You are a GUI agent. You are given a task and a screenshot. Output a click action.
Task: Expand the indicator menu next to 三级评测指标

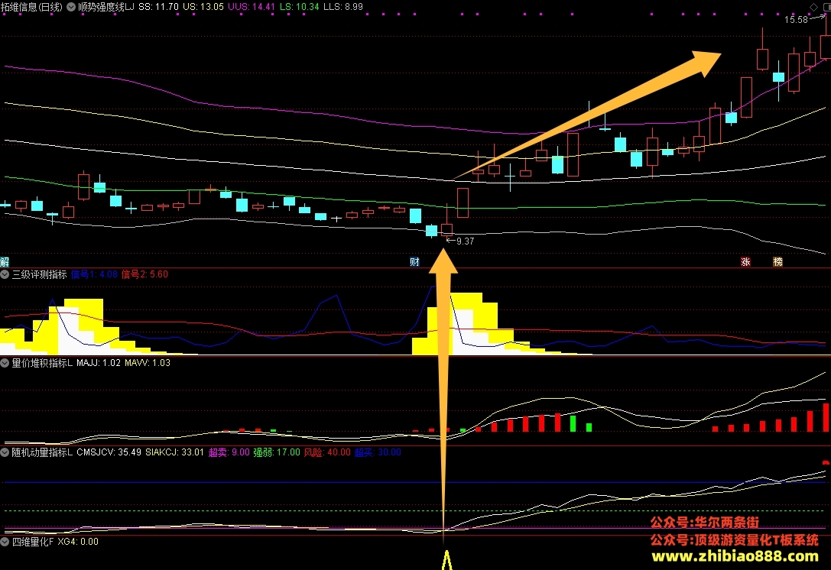[x=5, y=274]
